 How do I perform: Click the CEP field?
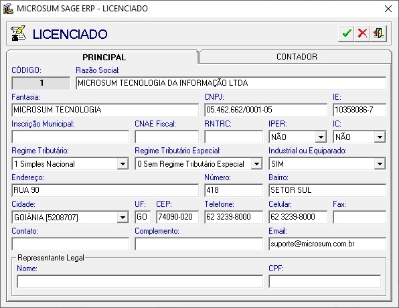coord(177,217)
